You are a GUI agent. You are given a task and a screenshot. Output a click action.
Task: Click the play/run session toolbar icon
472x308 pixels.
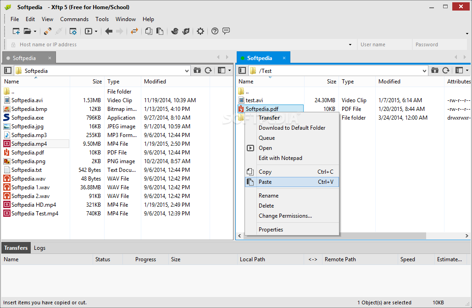[x=89, y=31]
